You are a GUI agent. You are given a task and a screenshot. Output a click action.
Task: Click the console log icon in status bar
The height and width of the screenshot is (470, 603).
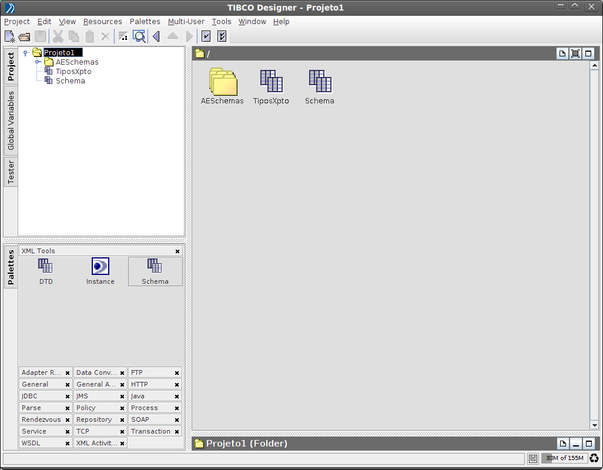pos(533,458)
